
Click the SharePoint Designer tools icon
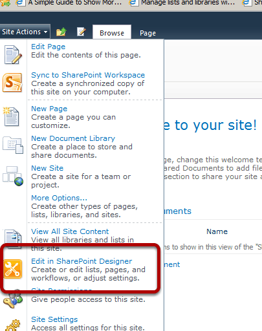12,269
